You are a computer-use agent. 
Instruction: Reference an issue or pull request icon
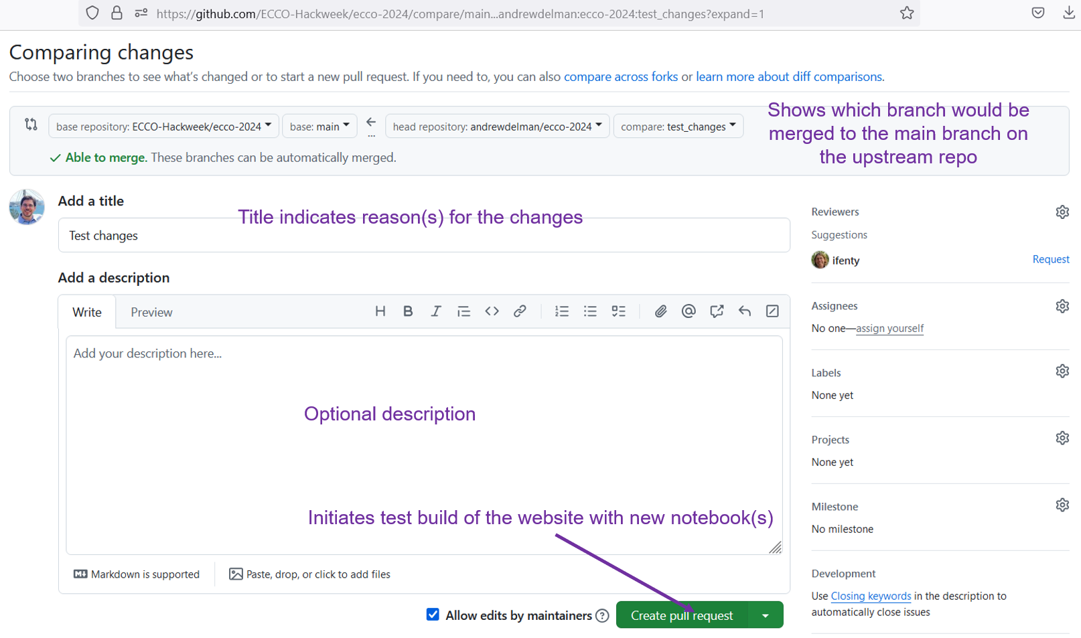[717, 311]
